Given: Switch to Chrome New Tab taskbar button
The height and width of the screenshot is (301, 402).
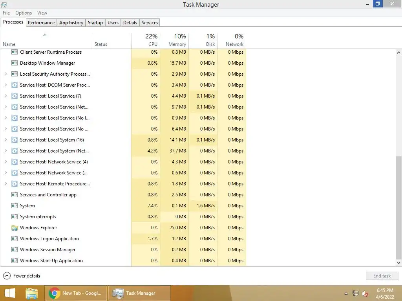Looking at the screenshot, I should [x=76, y=293].
